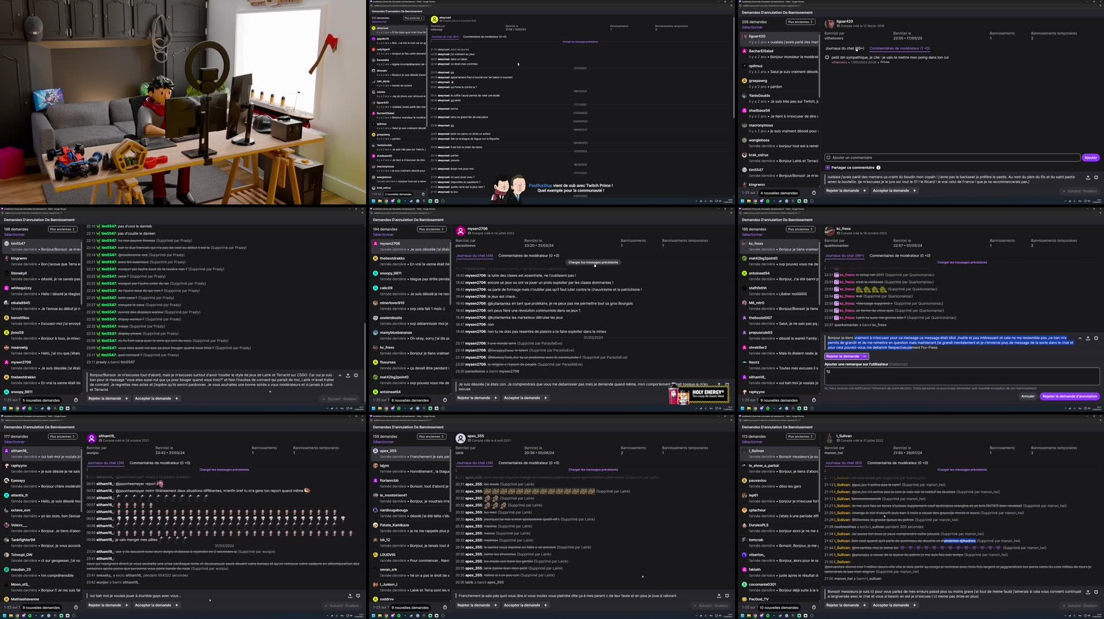This screenshot has width=1104, height=619.
Task: Collapse kc_frexs request text with the chevron
Action: [1080, 339]
